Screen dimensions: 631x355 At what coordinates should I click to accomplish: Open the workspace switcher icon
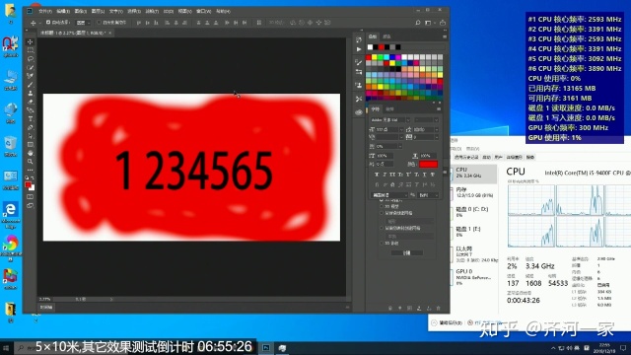429,23
